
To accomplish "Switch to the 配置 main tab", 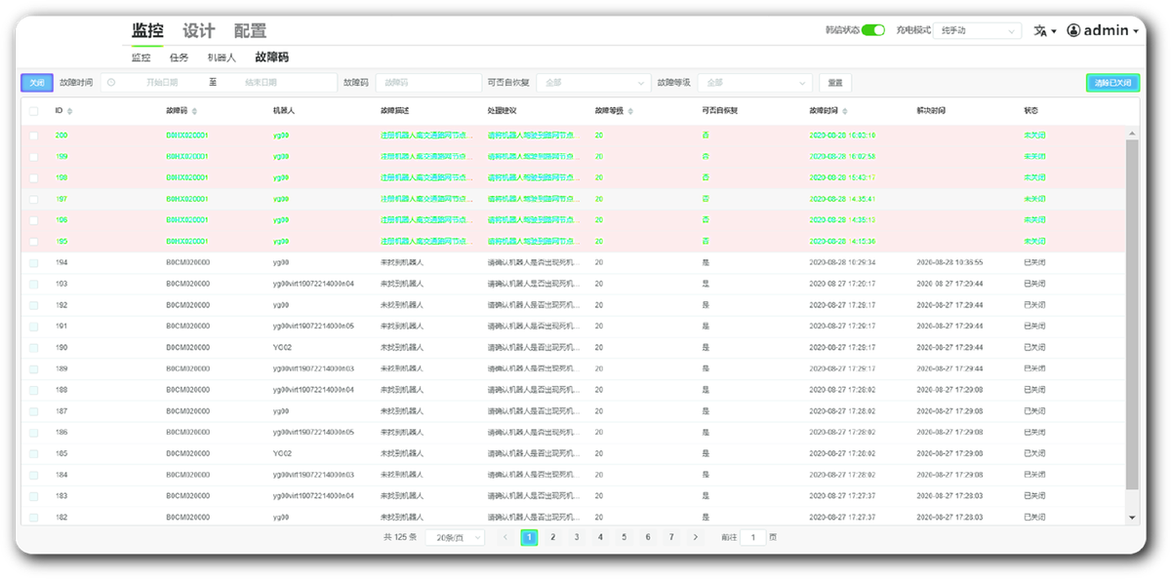I will (250, 31).
